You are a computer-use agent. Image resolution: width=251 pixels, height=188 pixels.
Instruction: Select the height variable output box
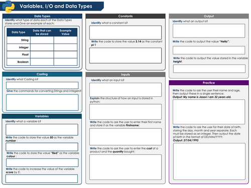209,69
